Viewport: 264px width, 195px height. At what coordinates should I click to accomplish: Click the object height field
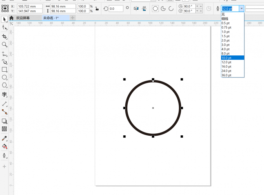[x=63, y=11]
